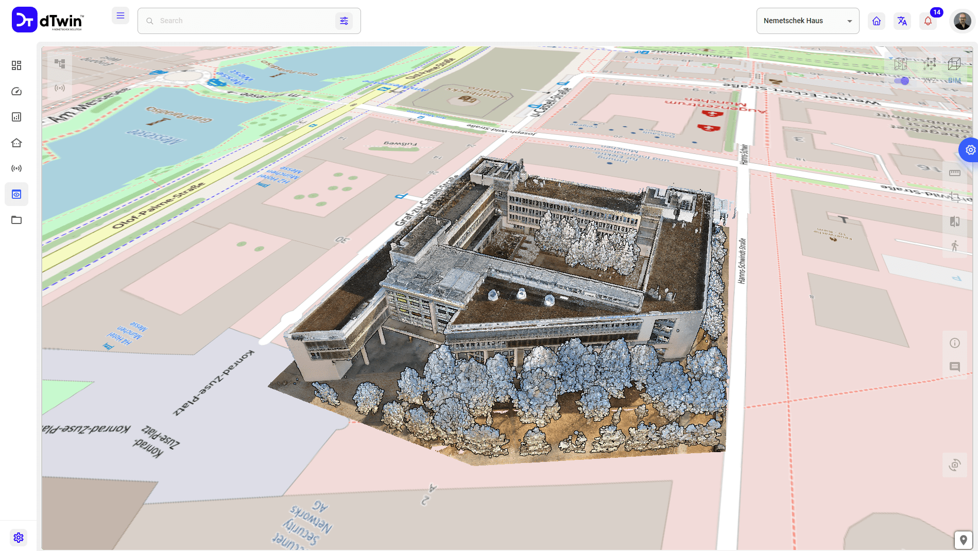978x551 pixels.
Task: Click the speedometer gauge sidebar icon
Action: pyautogui.click(x=16, y=91)
